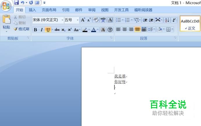Click the Office button
Image resolution: width=201 pixels, height=126 pixels.
(6, 6)
